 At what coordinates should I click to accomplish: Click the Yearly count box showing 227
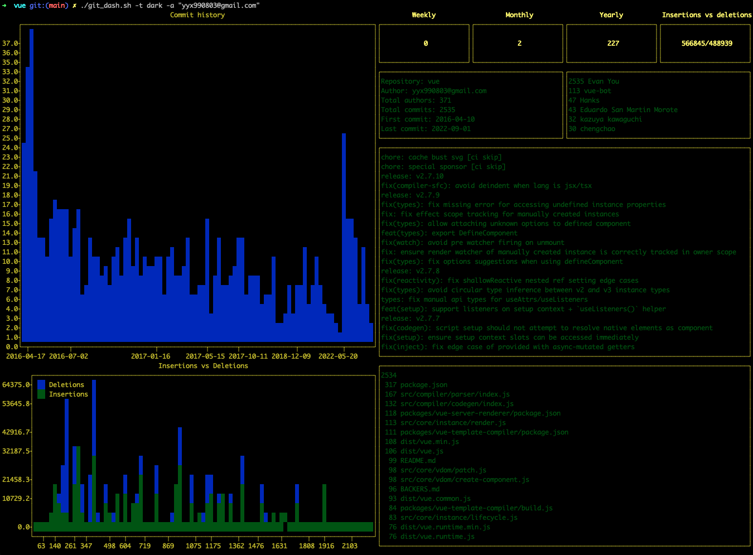click(611, 44)
